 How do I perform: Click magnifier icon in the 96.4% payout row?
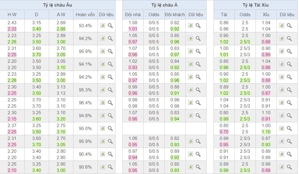(x=110, y=103)
